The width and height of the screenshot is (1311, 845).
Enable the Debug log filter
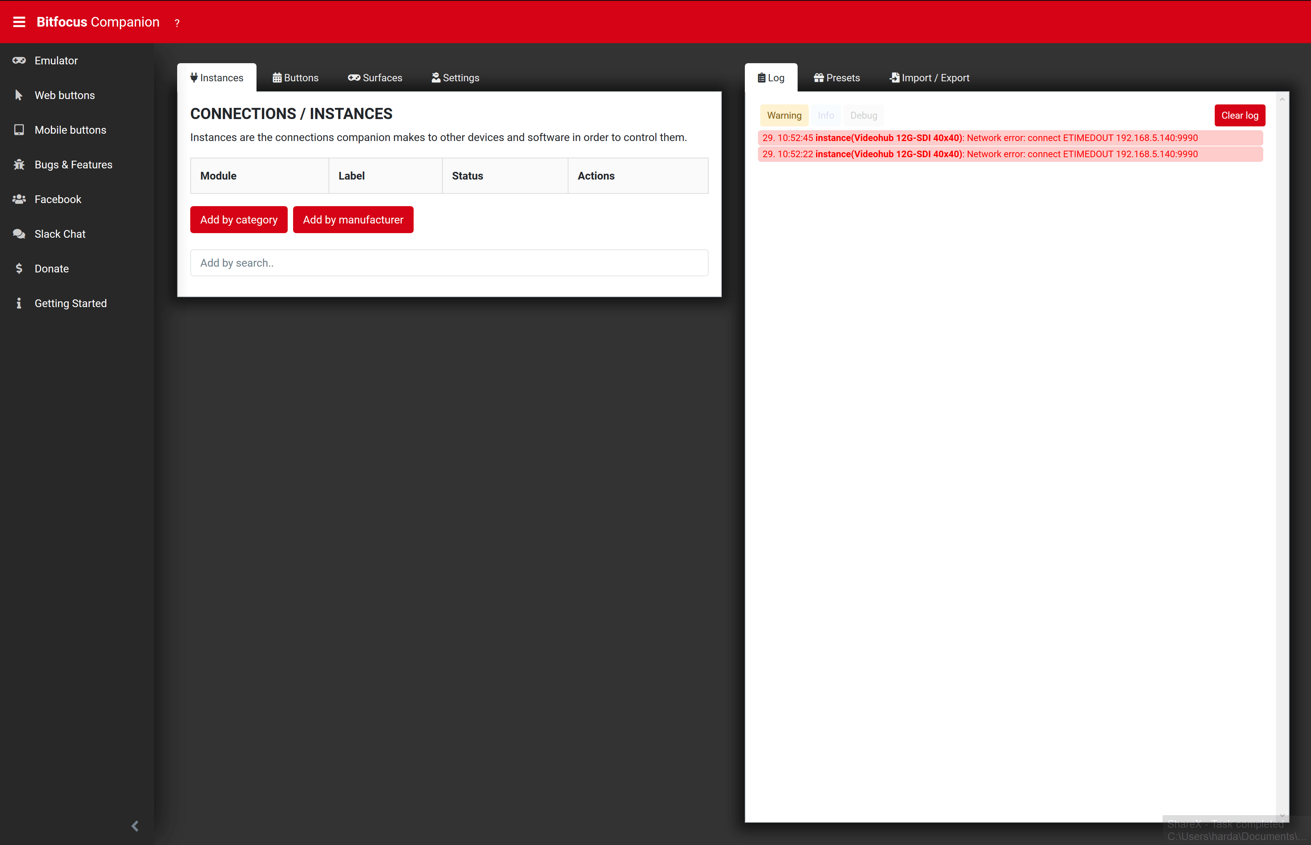tap(863, 115)
